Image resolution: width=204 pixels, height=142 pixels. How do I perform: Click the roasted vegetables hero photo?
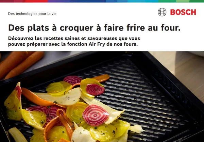coord(102,97)
